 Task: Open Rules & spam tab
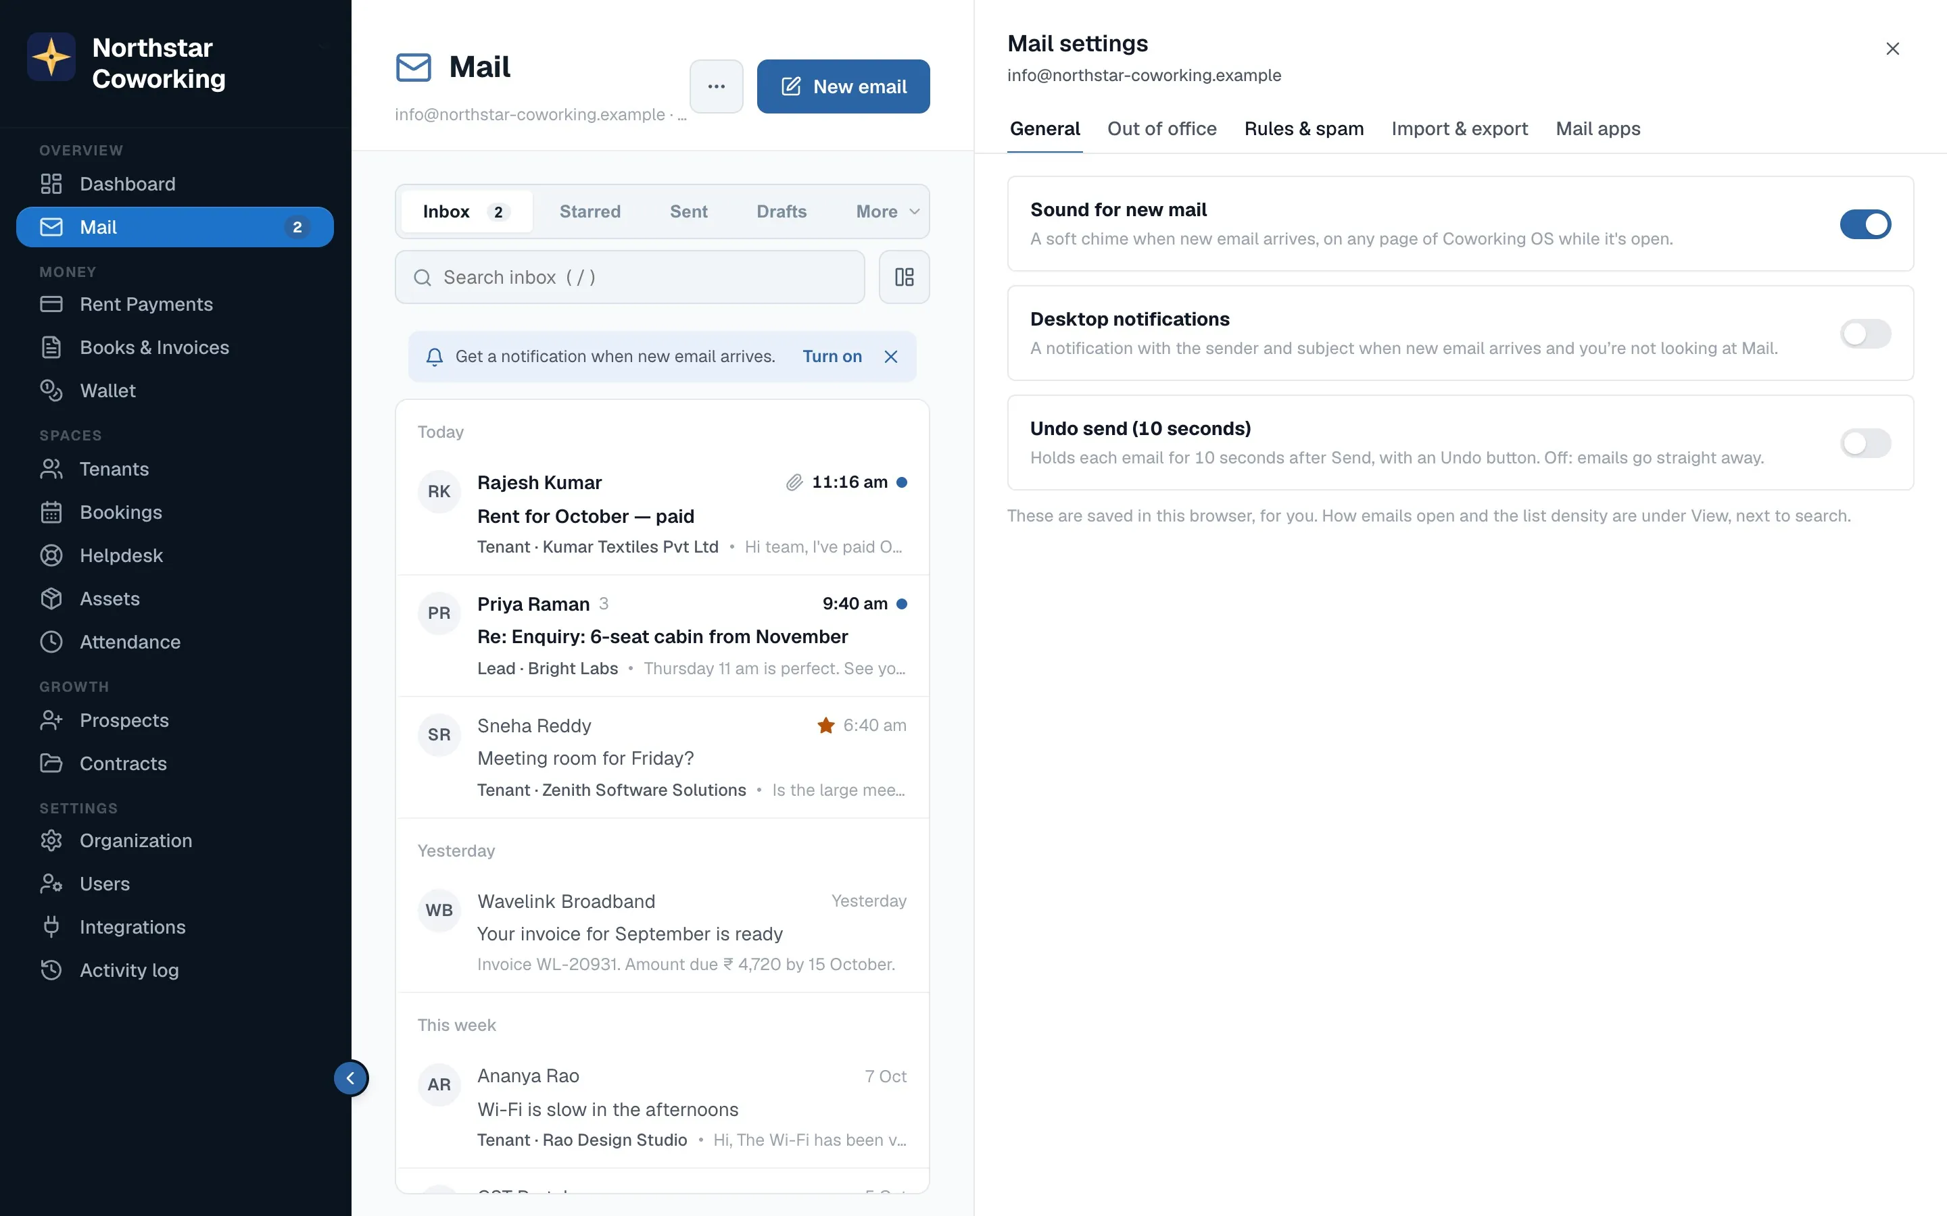(x=1303, y=128)
